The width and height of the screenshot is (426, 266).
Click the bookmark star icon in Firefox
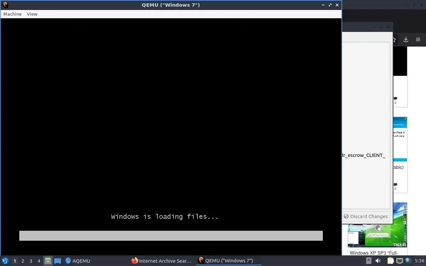pyautogui.click(x=394, y=40)
